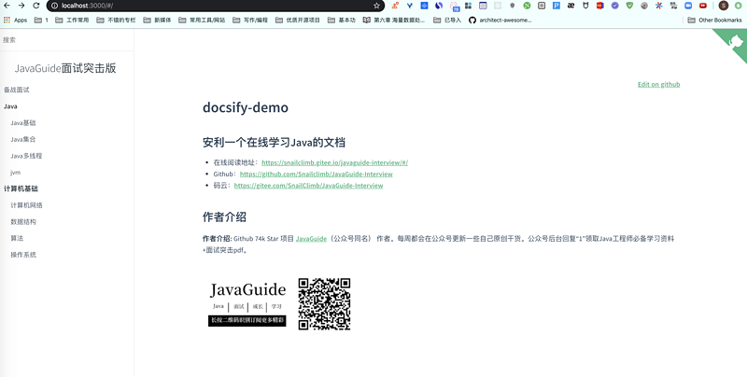Click the orange bar chart extension icon
The image size is (747, 377).
(x=395, y=6)
